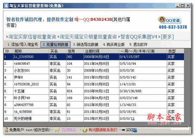Viewport: 195px width, 137px height.
Task: Select row 死什的绝情
Action: pos(94,118)
